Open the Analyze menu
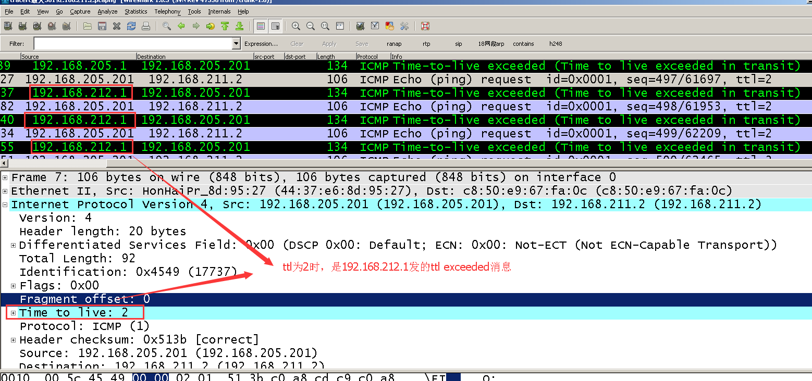Viewport: 812px width, 381px height. 107,11
